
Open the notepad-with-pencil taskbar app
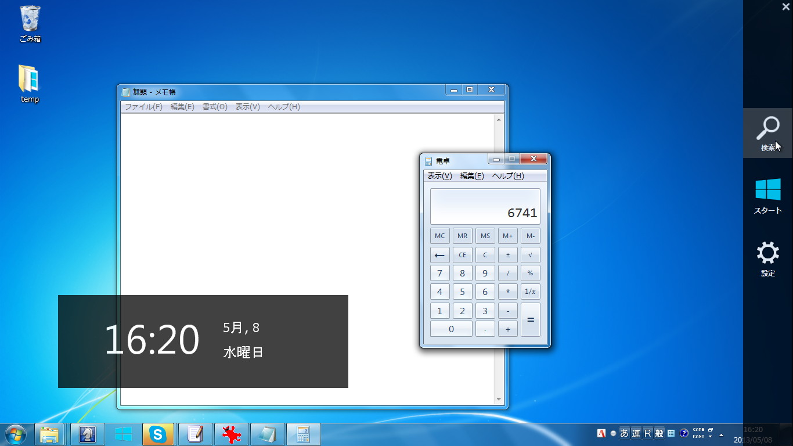[196, 434]
